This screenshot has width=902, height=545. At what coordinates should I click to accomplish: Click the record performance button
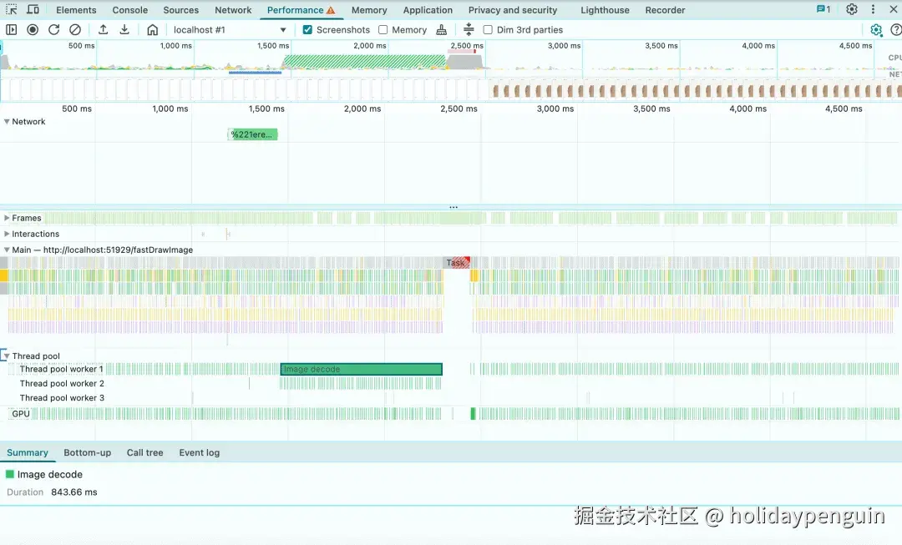pos(33,29)
